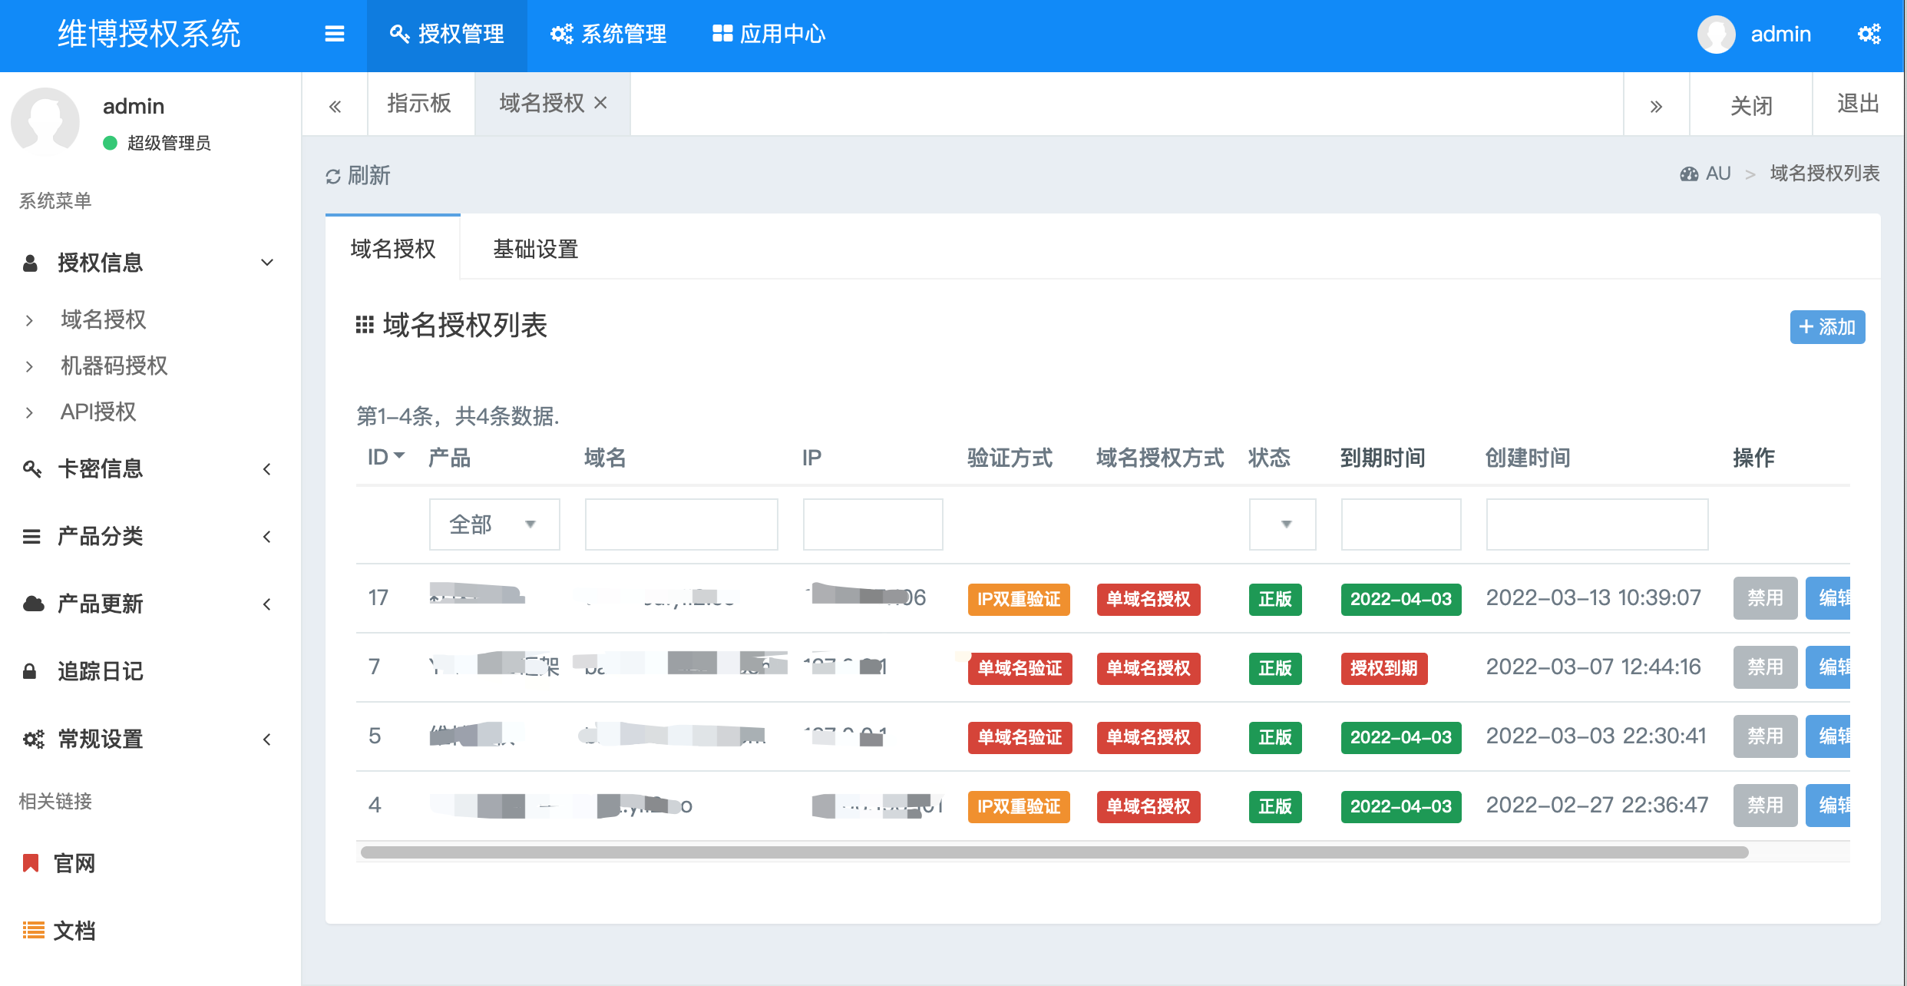Open the 产品 filter dropdown showing 全部
This screenshot has height=986, width=1907.
click(494, 524)
